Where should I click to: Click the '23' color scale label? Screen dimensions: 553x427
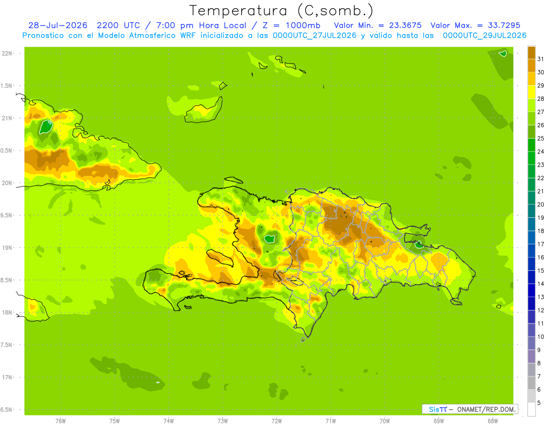pos(541,165)
